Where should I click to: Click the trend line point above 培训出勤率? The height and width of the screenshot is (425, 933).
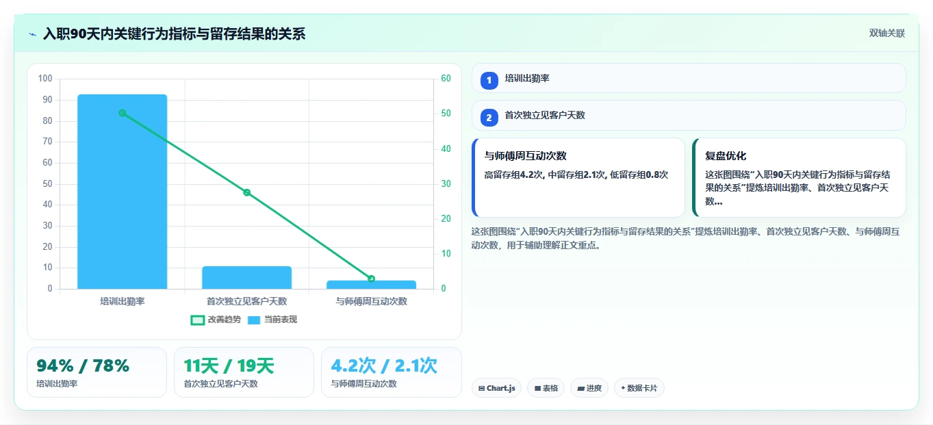pos(123,113)
